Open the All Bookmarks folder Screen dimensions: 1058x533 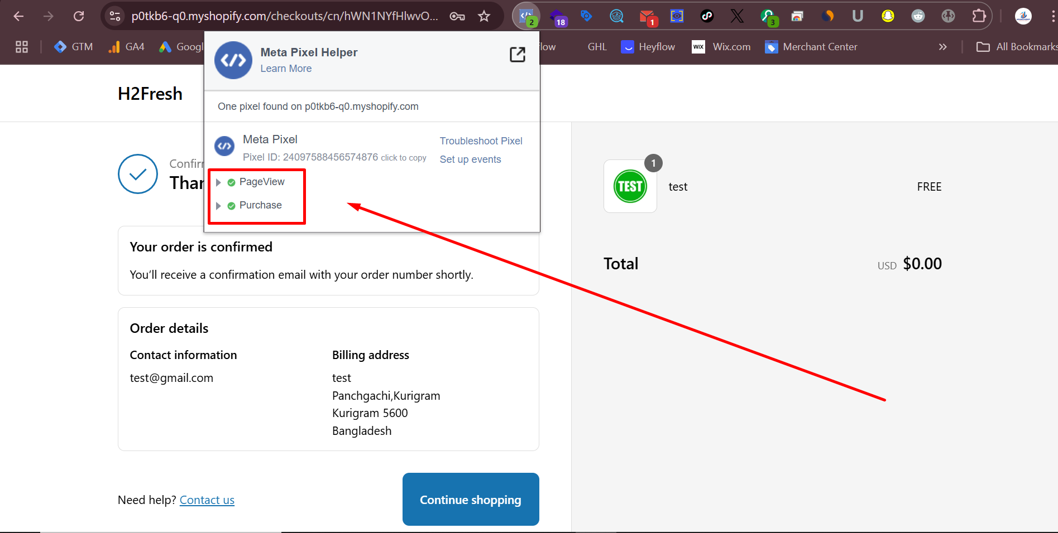1016,47
